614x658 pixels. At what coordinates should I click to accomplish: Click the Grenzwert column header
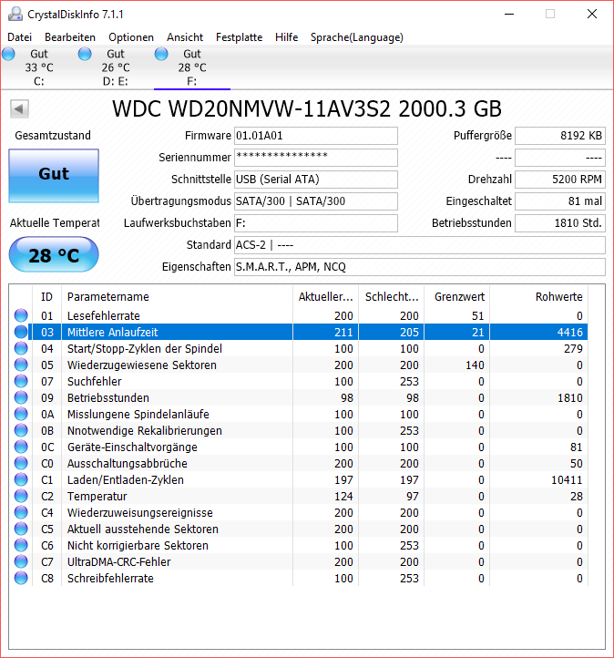coord(457,297)
